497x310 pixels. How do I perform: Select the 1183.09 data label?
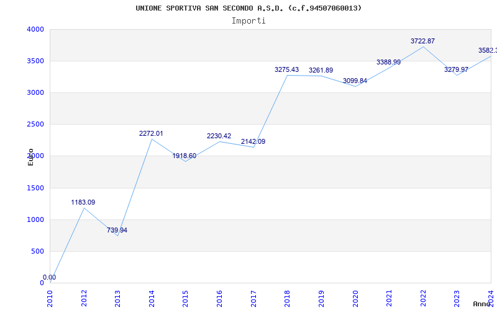[83, 203]
